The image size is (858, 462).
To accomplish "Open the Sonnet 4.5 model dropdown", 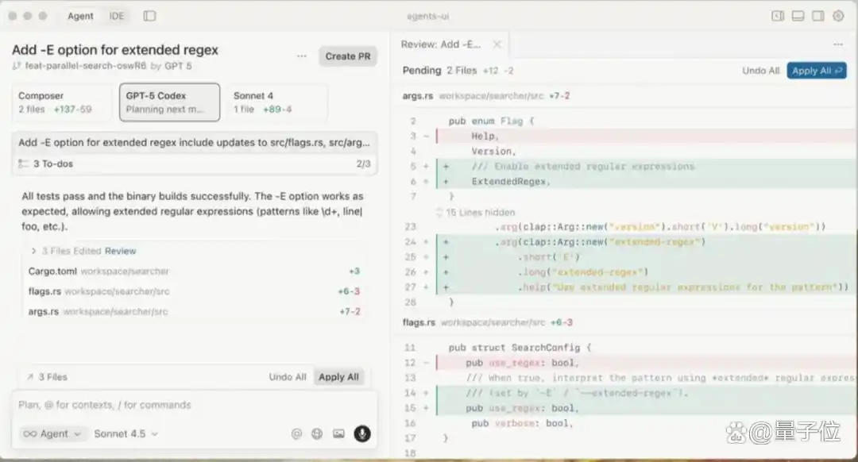I will pos(126,433).
